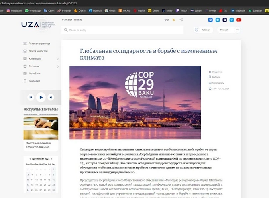The image size is (269, 198).
Task: Open the Категории sidebar item
Action: (32, 59)
